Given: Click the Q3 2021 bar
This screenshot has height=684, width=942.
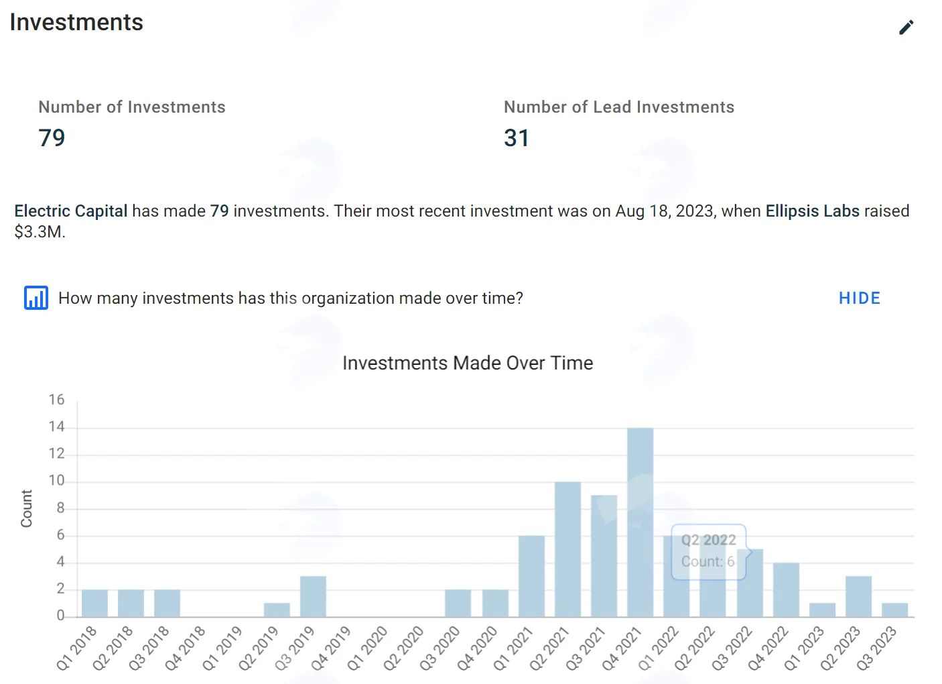Looking at the screenshot, I should click(604, 556).
